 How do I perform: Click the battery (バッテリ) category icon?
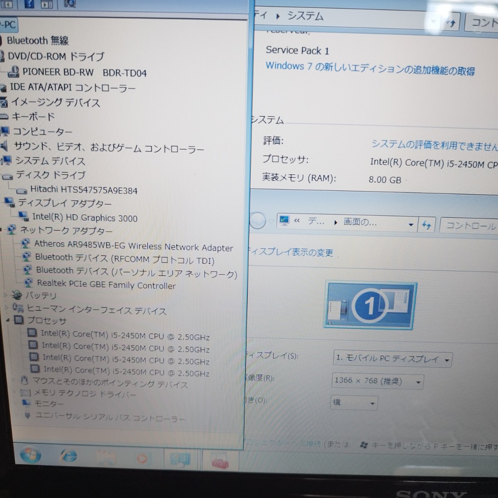tap(17, 295)
